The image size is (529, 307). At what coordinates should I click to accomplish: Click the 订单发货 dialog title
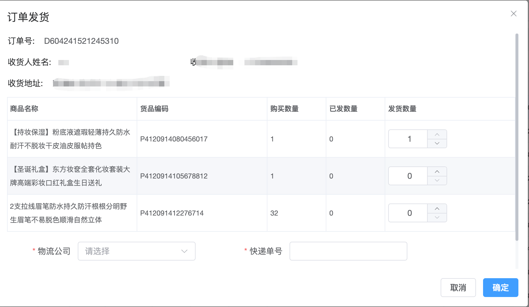coord(28,17)
